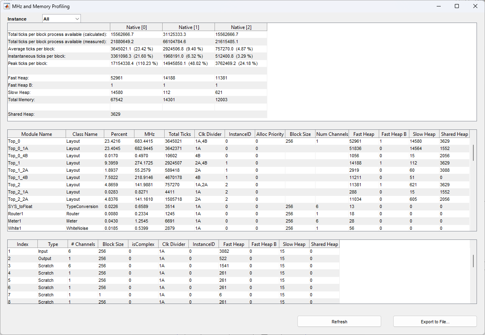Click the Shared Heap header in wire table
The height and width of the screenshot is (335, 485).
coord(324,244)
